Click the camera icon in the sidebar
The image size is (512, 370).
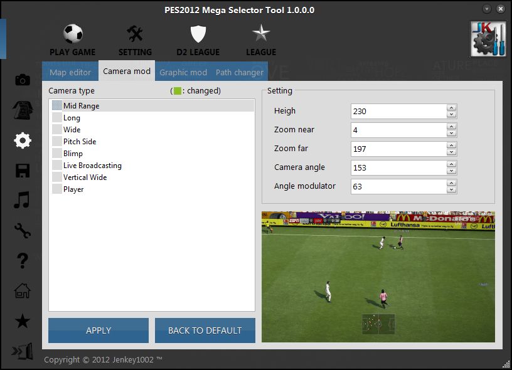tap(23, 80)
